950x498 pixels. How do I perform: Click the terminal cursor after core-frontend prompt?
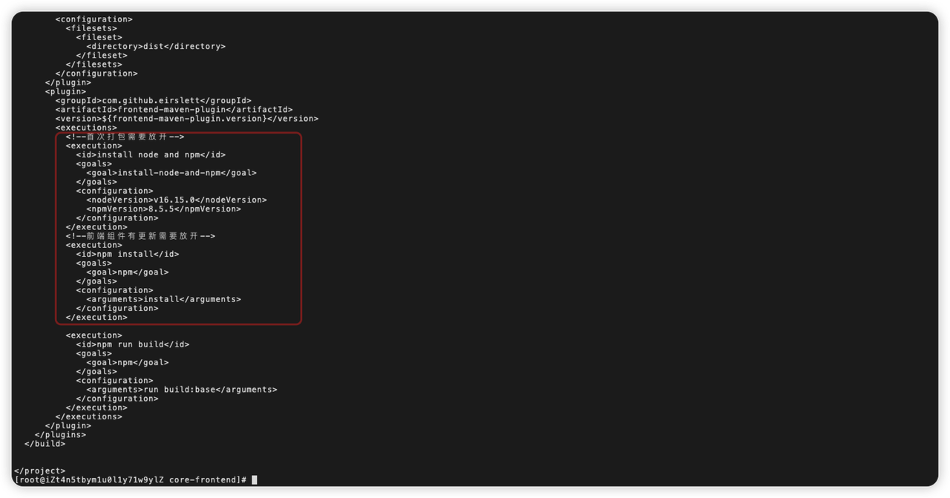(255, 480)
